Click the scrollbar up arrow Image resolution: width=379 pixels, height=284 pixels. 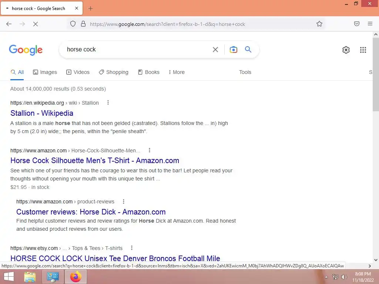pyautogui.click(x=376, y=34)
